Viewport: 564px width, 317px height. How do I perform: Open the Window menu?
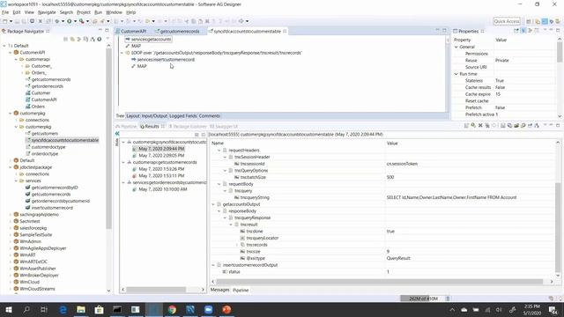point(114,12)
